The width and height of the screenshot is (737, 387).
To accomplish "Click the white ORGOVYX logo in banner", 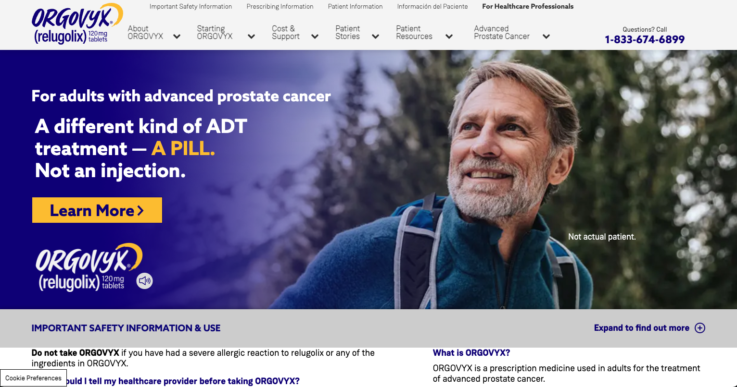I will 89,267.
